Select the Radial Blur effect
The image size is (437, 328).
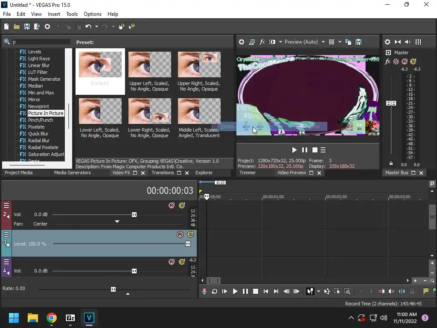(x=39, y=141)
